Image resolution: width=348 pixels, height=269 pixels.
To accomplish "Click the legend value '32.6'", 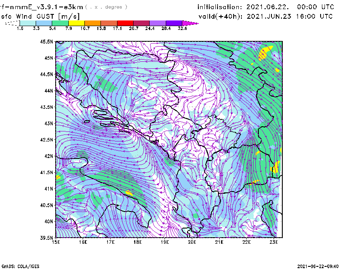I will tap(182, 28).
